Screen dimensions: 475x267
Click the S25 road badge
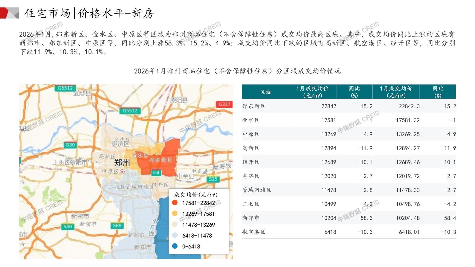tap(213, 179)
